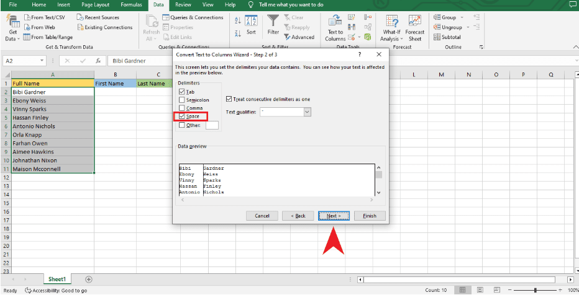Create a Forecast Sheet

414,29
